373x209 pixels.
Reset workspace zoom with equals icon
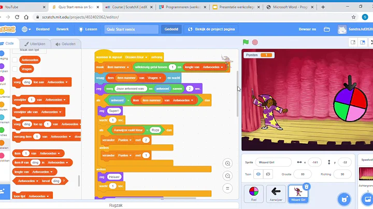pos(227,188)
